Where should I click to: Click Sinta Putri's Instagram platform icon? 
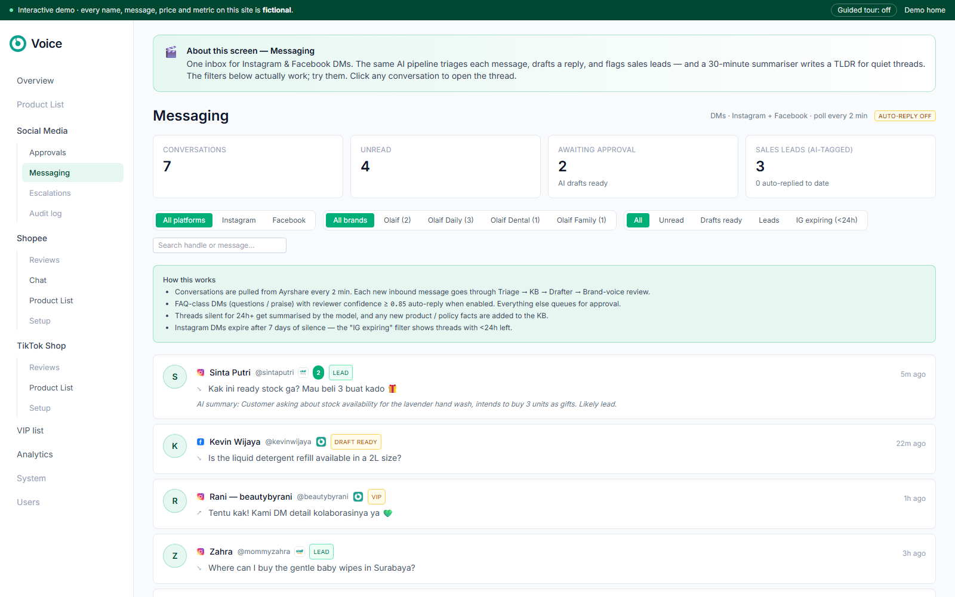pos(201,373)
